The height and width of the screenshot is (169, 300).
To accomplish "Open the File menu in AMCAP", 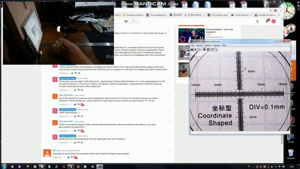I will [193, 46].
